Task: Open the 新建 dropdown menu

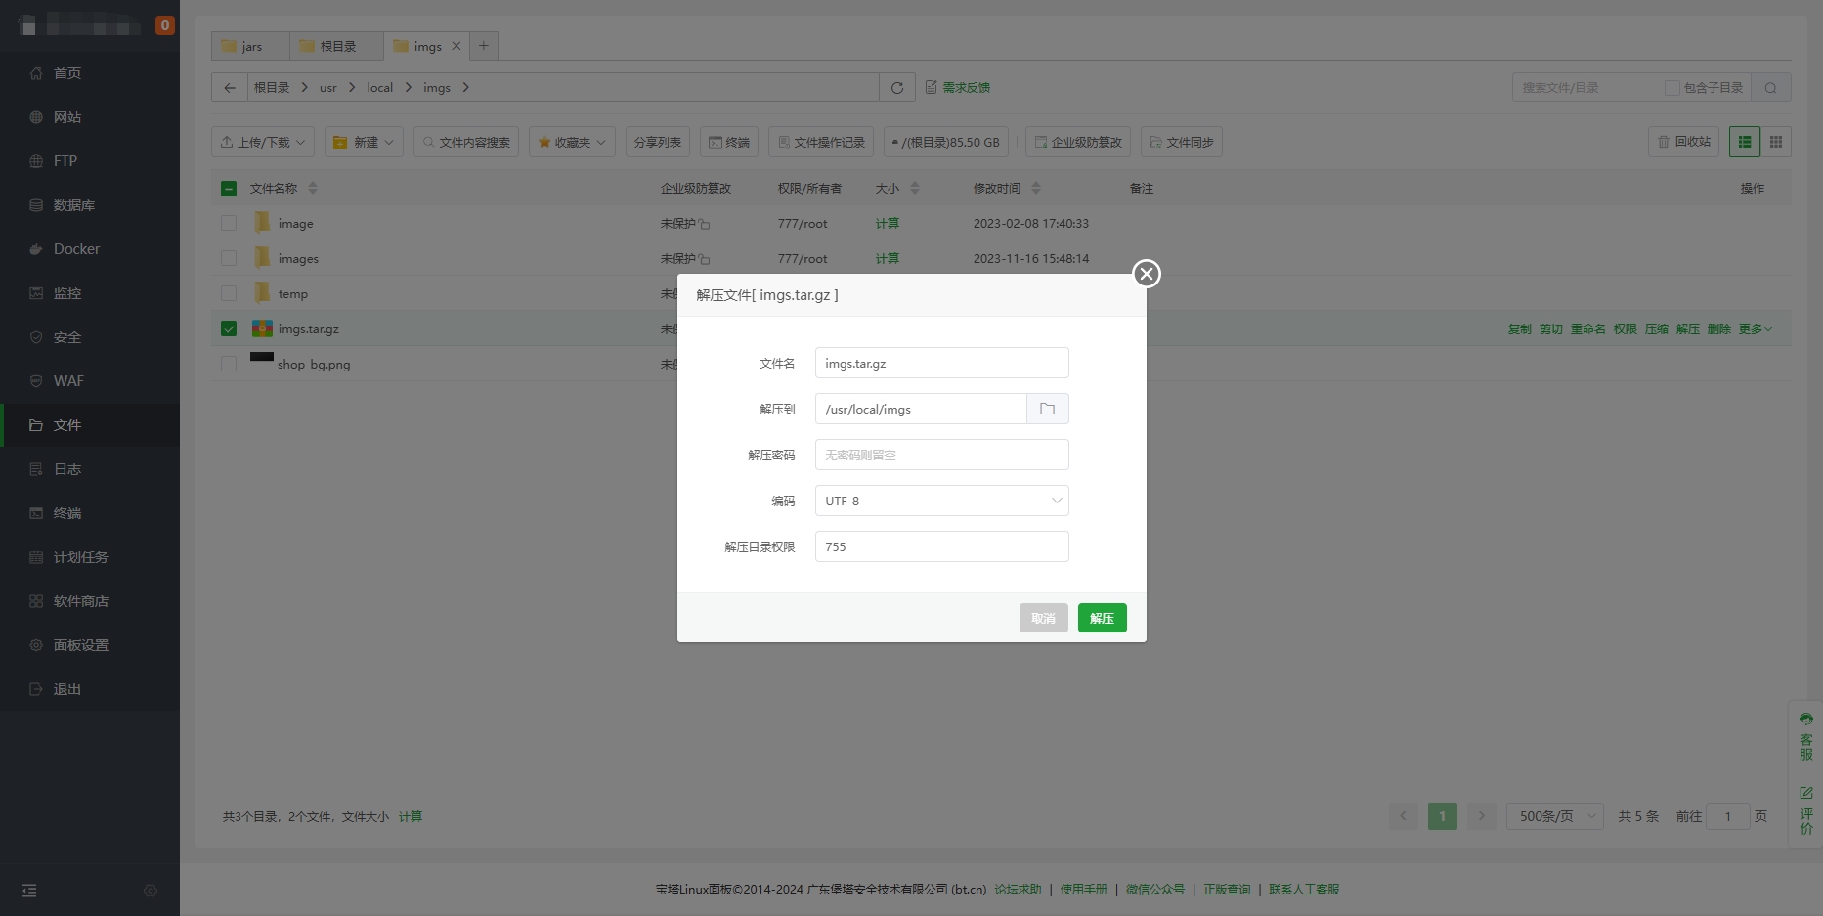Action: tap(364, 142)
